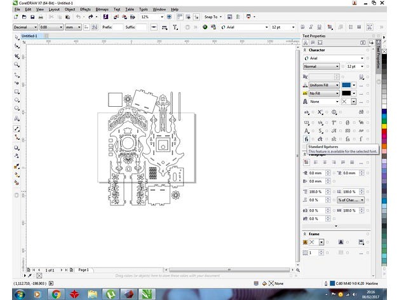Open the Snap To dropdown
399x300 pixels.
point(213,17)
